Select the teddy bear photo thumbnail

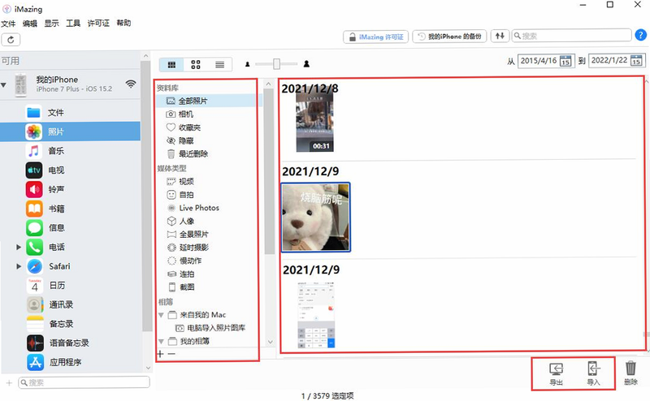tap(316, 218)
